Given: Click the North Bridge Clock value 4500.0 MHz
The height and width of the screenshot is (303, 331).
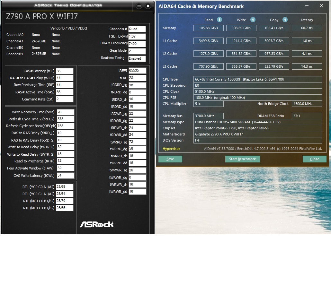Looking at the screenshot, I should tap(307, 104).
